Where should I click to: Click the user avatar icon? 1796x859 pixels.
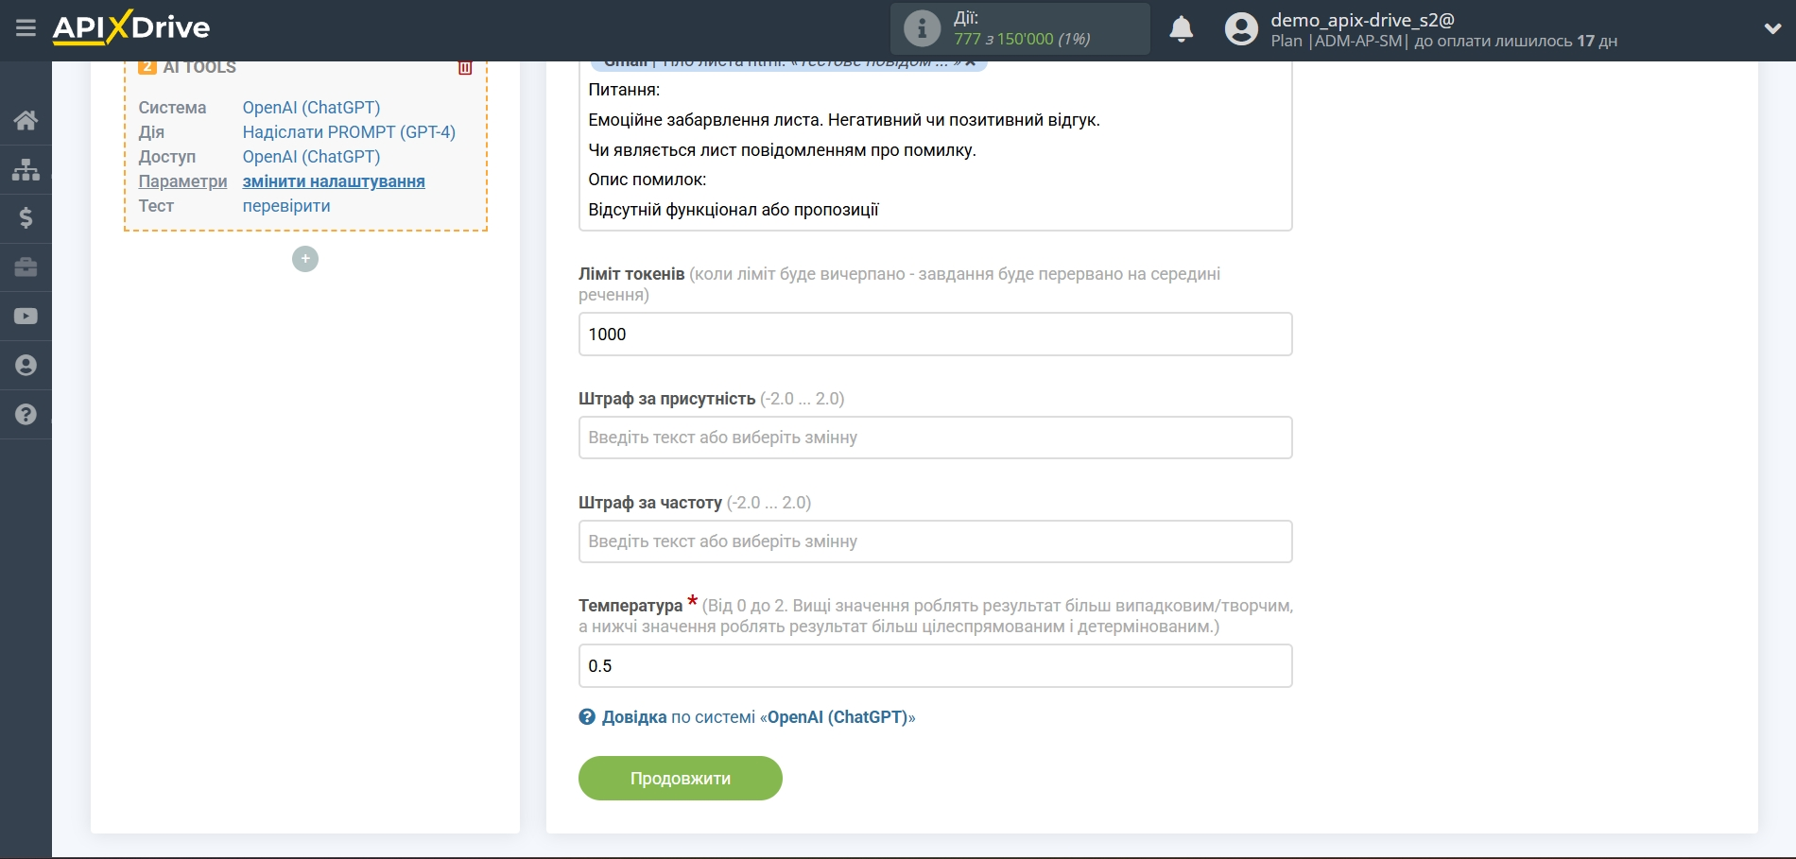tap(1241, 29)
